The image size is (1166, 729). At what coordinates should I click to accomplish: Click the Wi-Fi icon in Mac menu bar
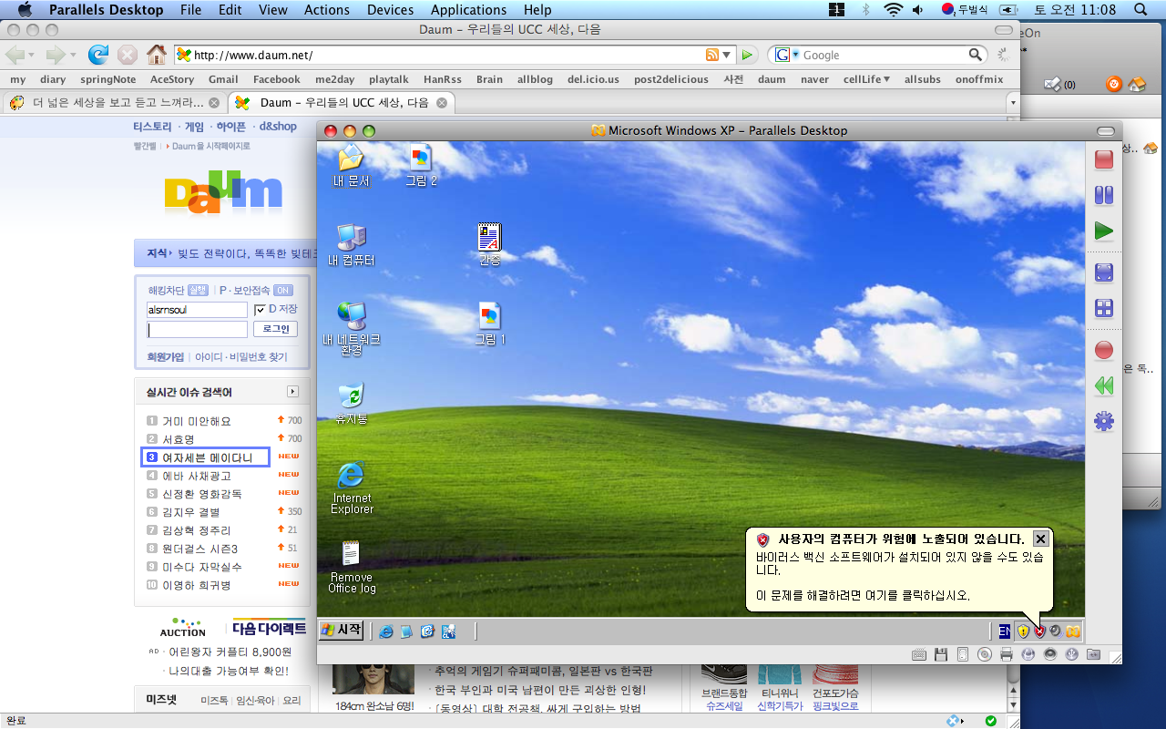click(x=893, y=10)
